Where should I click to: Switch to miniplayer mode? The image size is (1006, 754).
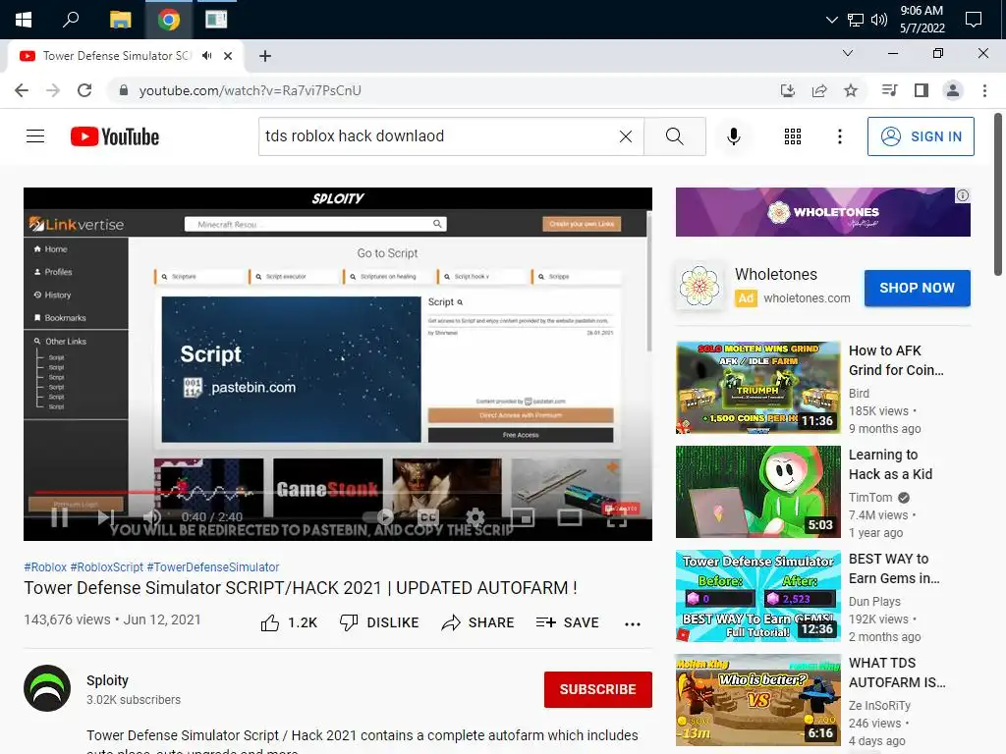[523, 516]
